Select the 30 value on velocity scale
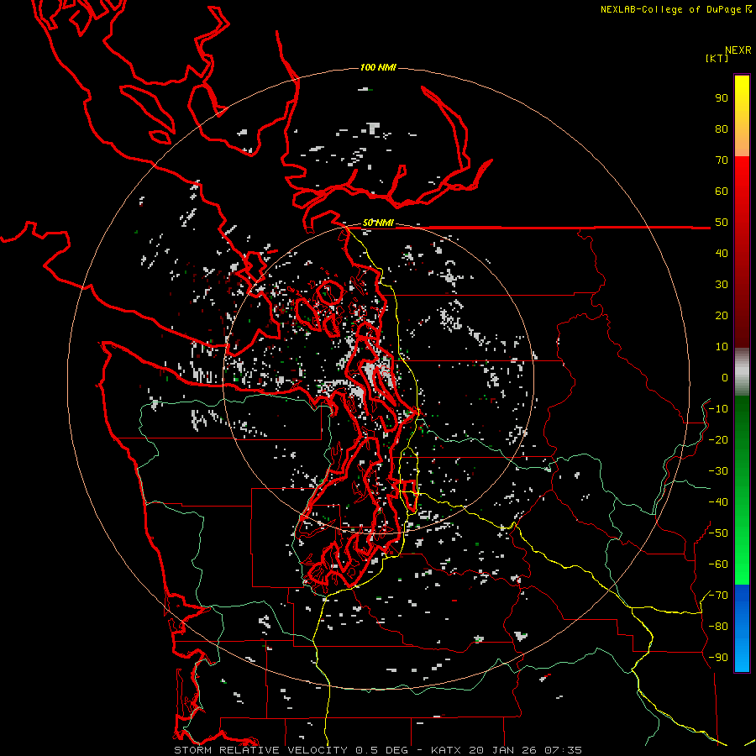The image size is (756, 756). (722, 285)
